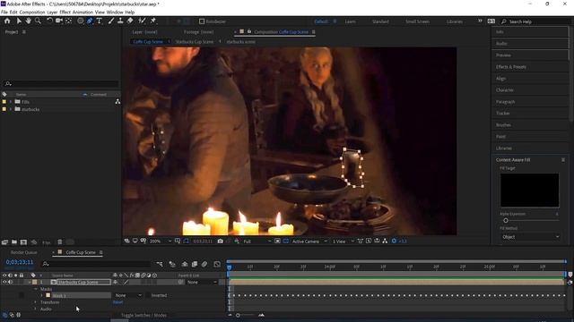Select the Type text tool
Viewport: 574px width, 322px height.
(x=100, y=21)
